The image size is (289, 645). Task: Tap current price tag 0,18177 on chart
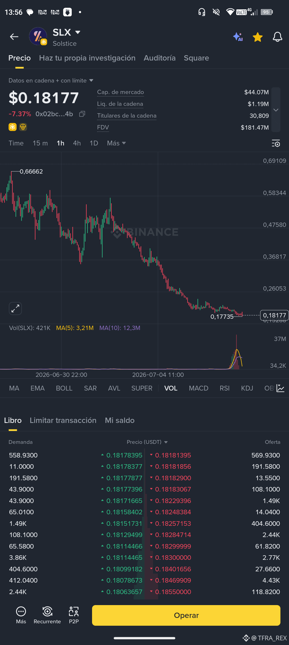(275, 315)
